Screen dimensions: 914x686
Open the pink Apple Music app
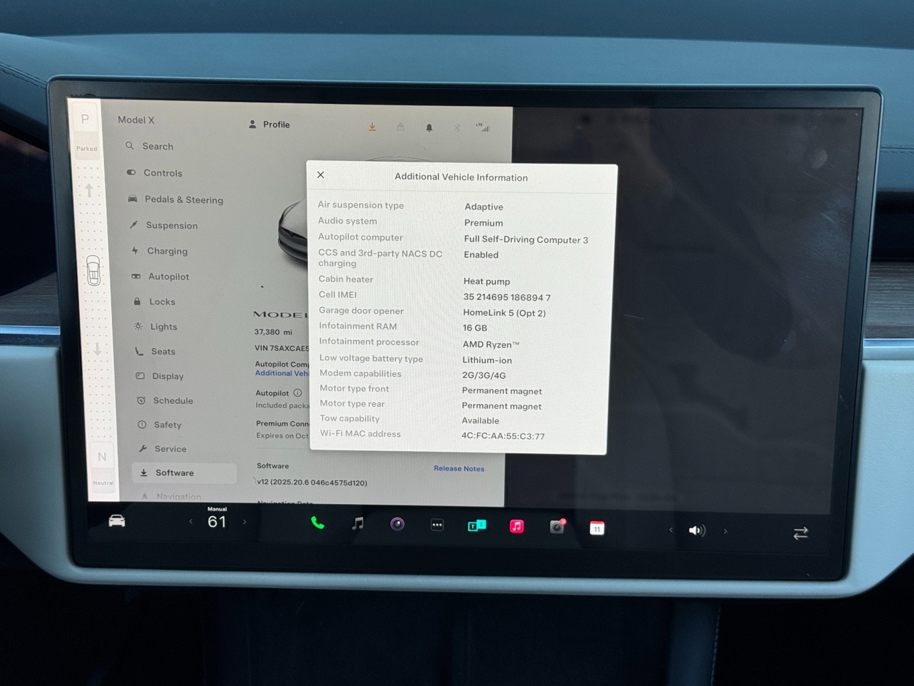516,527
